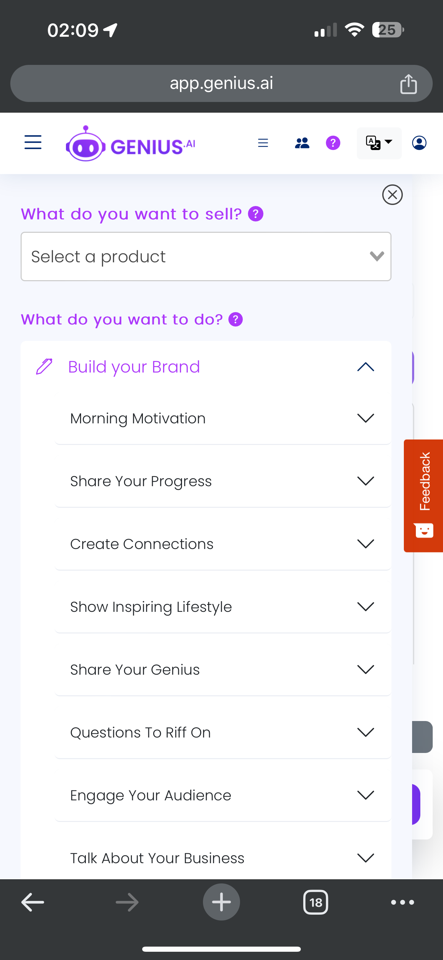Select the Create Connections item
443x960 pixels.
point(142,544)
